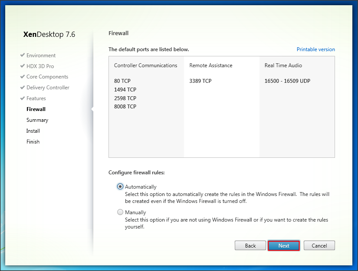Screen dimensions: 358x271
Task: Click the Next button
Action: tap(284, 245)
